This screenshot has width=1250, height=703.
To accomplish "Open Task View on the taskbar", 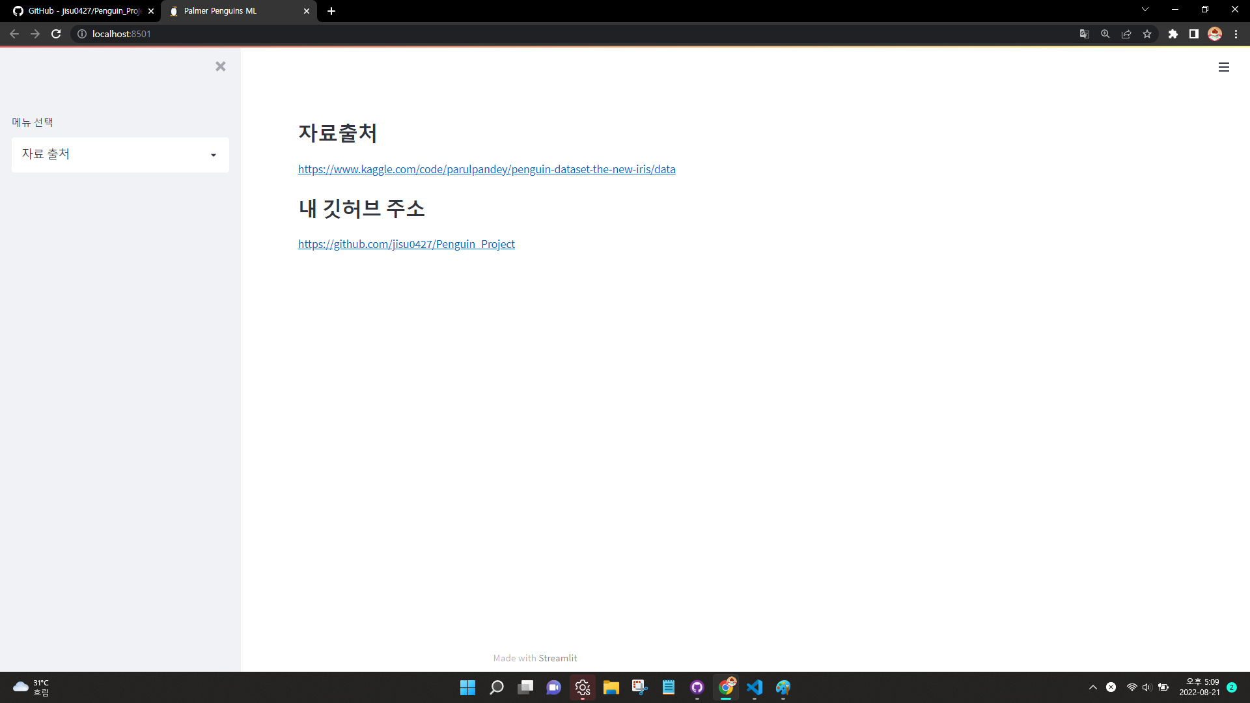I will click(x=525, y=687).
